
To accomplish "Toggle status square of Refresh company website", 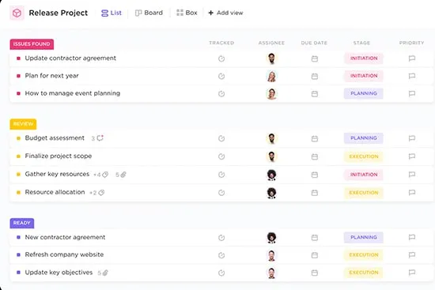I will (19, 254).
